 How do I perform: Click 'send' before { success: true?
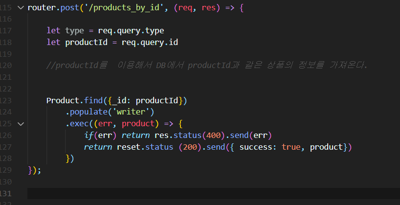(x=216, y=147)
